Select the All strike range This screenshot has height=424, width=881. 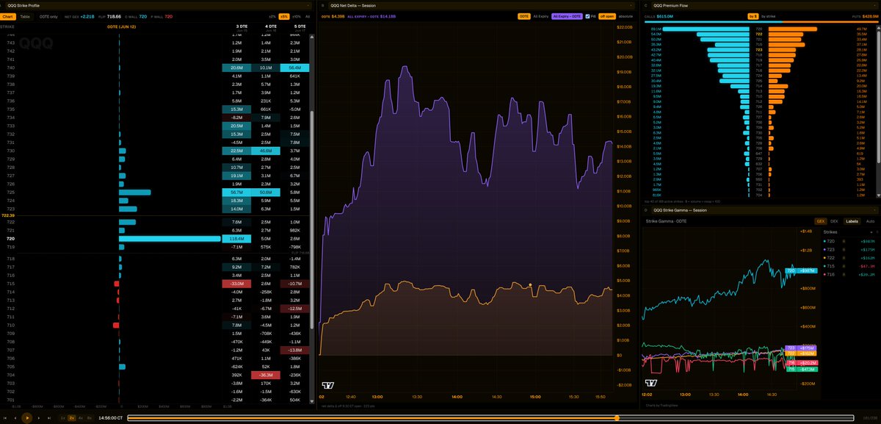click(308, 16)
